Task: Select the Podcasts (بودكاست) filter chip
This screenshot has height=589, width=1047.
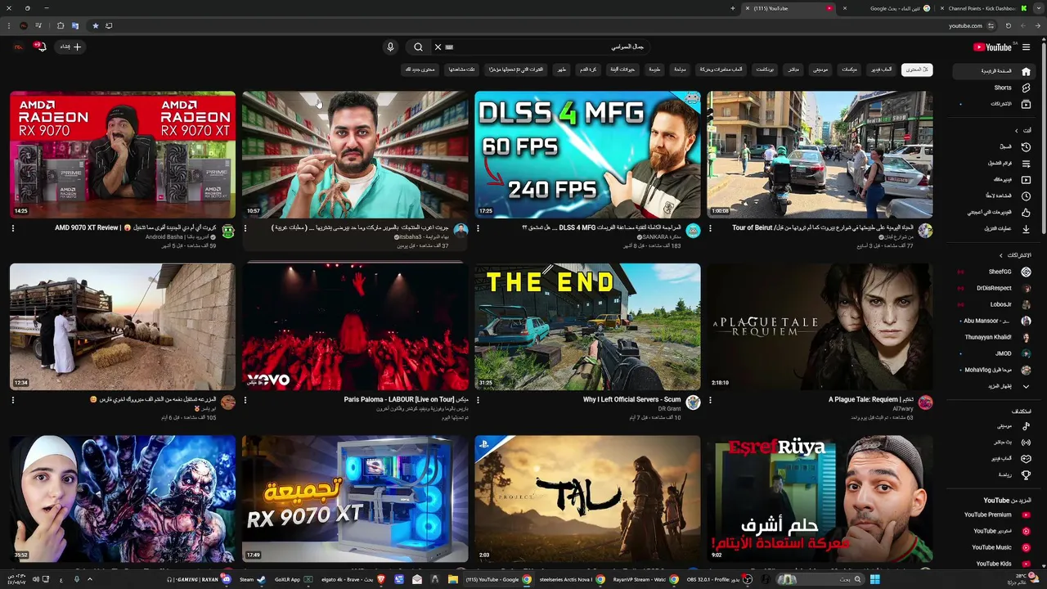Action: click(x=765, y=70)
